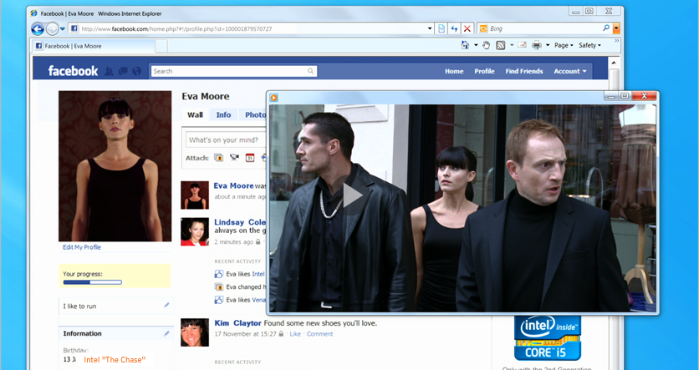Open Lindsay Cole's name link
This screenshot has height=370, width=699.
[240, 222]
